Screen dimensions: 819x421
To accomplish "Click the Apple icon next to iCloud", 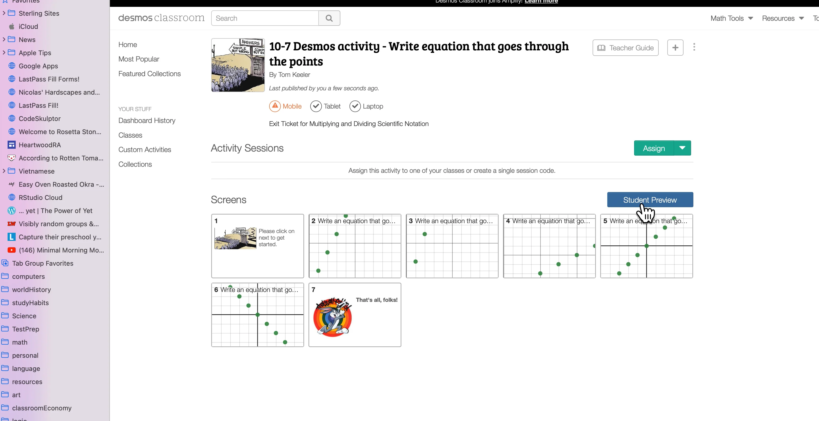I will pos(11,26).
